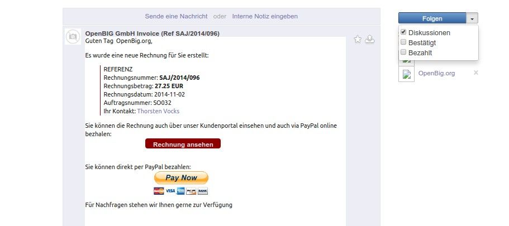Open the OpenBig.org follower link
509x226 pixels.
436,73
